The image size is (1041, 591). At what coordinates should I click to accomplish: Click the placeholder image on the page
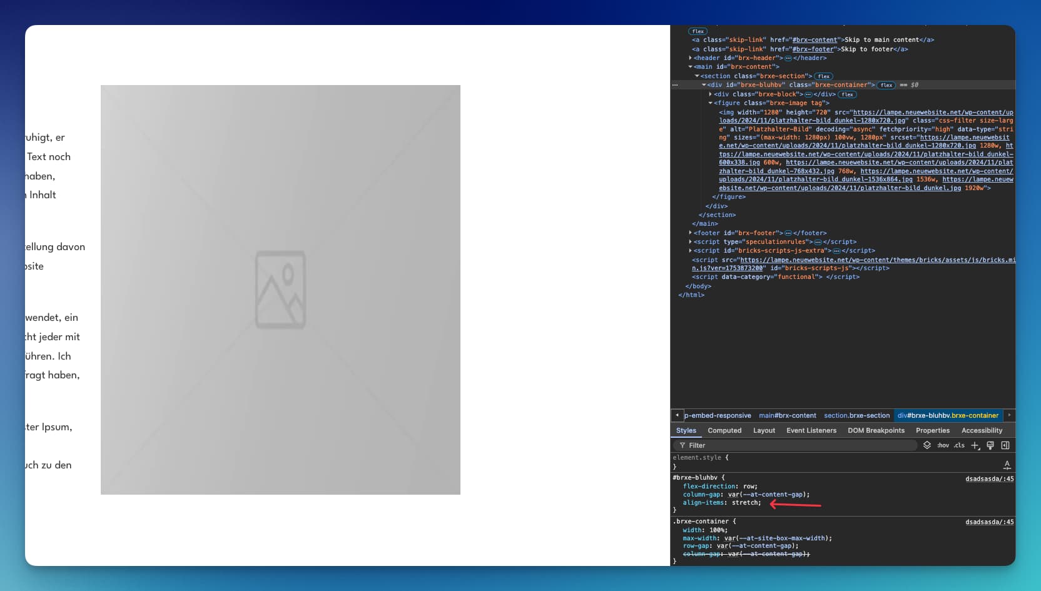[280, 290]
